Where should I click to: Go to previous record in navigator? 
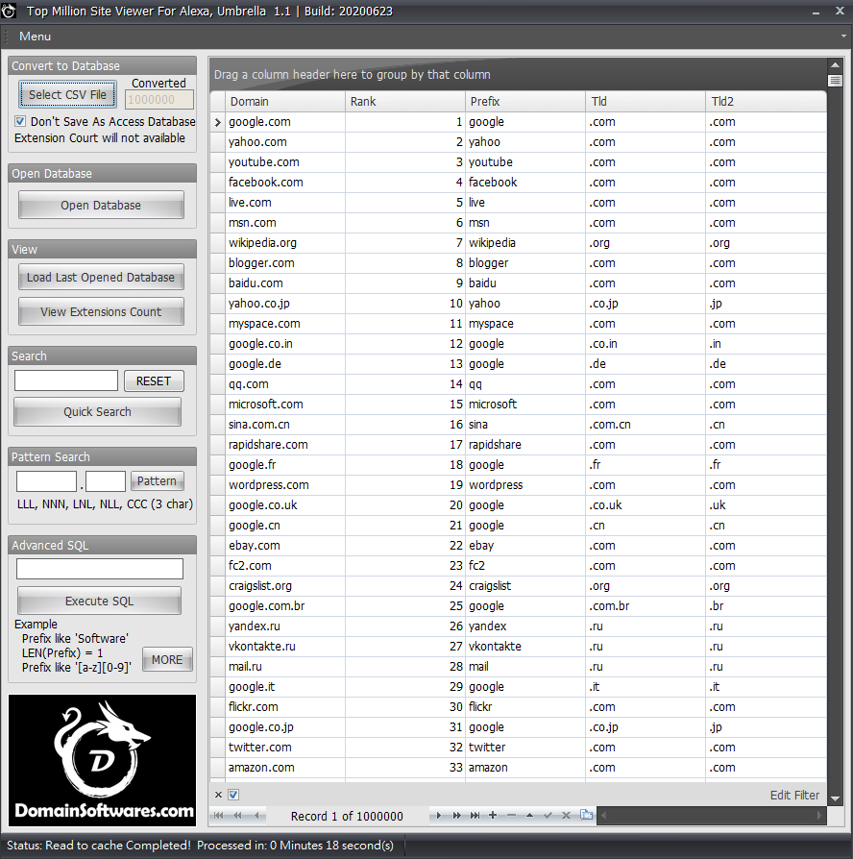click(256, 815)
